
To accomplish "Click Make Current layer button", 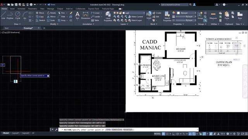I will point(136,17).
